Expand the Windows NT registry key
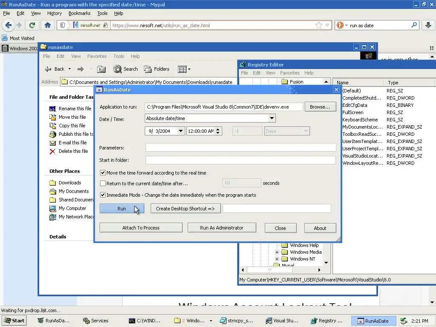Image resolution: width=436 pixels, height=327 pixels. 277,259
